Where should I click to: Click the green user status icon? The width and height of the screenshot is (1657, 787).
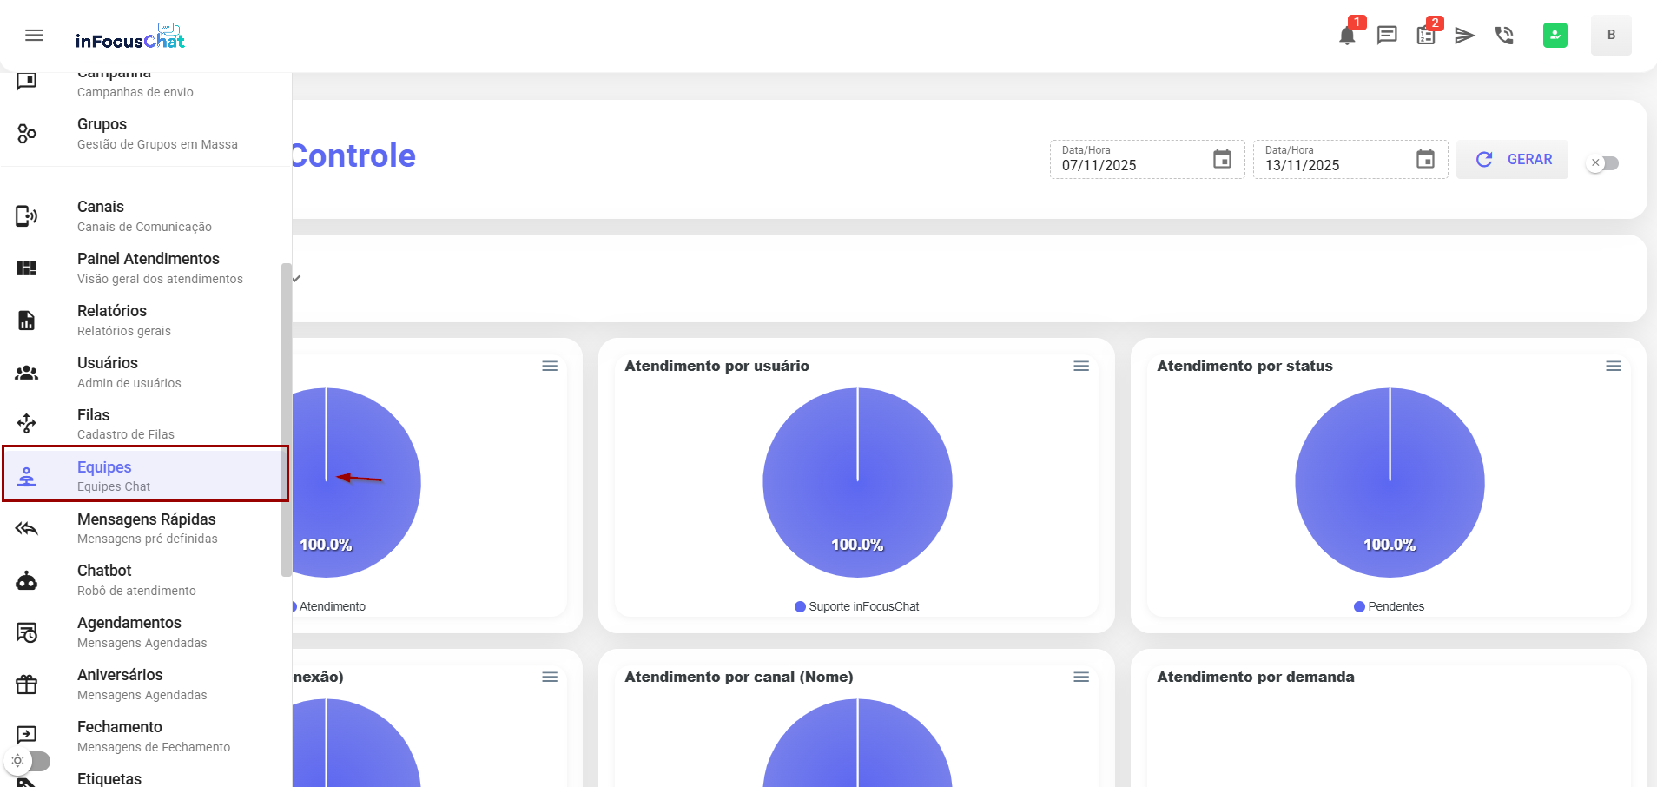pyautogui.click(x=1555, y=36)
